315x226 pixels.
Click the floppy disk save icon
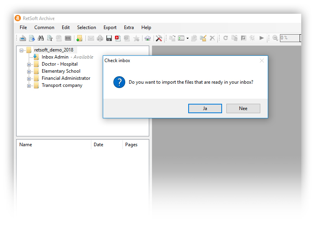(109, 38)
